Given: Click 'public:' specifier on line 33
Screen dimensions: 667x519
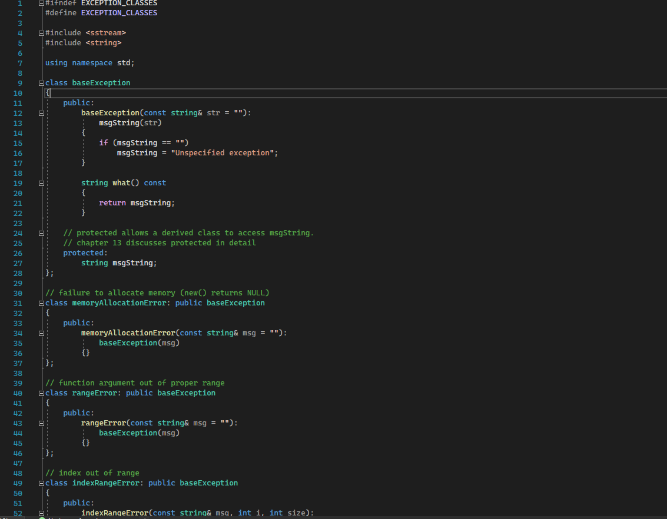Looking at the screenshot, I should (x=79, y=323).
